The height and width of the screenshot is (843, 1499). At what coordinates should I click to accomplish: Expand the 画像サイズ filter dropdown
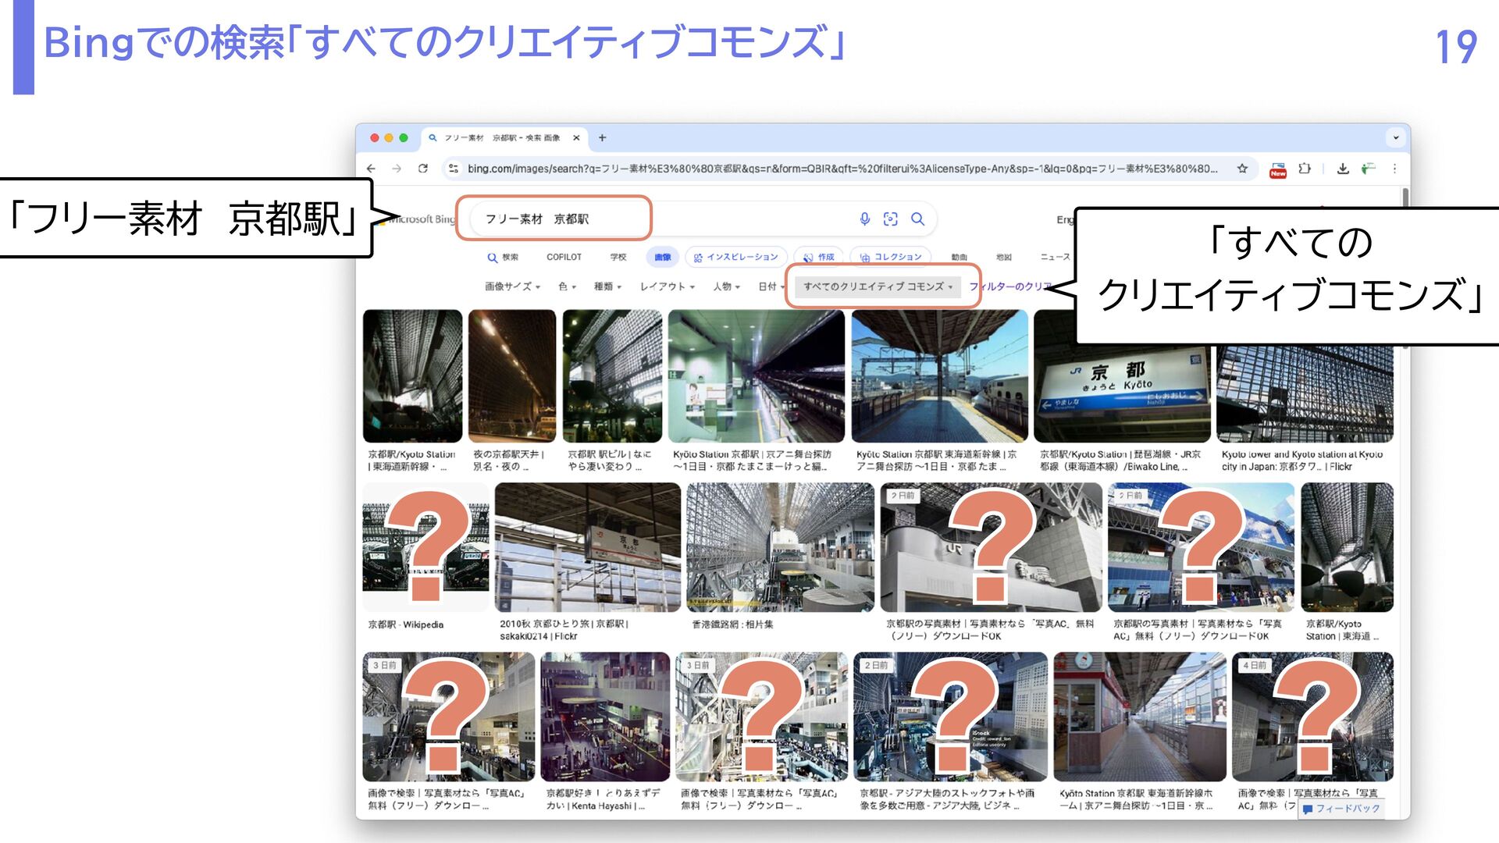[x=512, y=286]
